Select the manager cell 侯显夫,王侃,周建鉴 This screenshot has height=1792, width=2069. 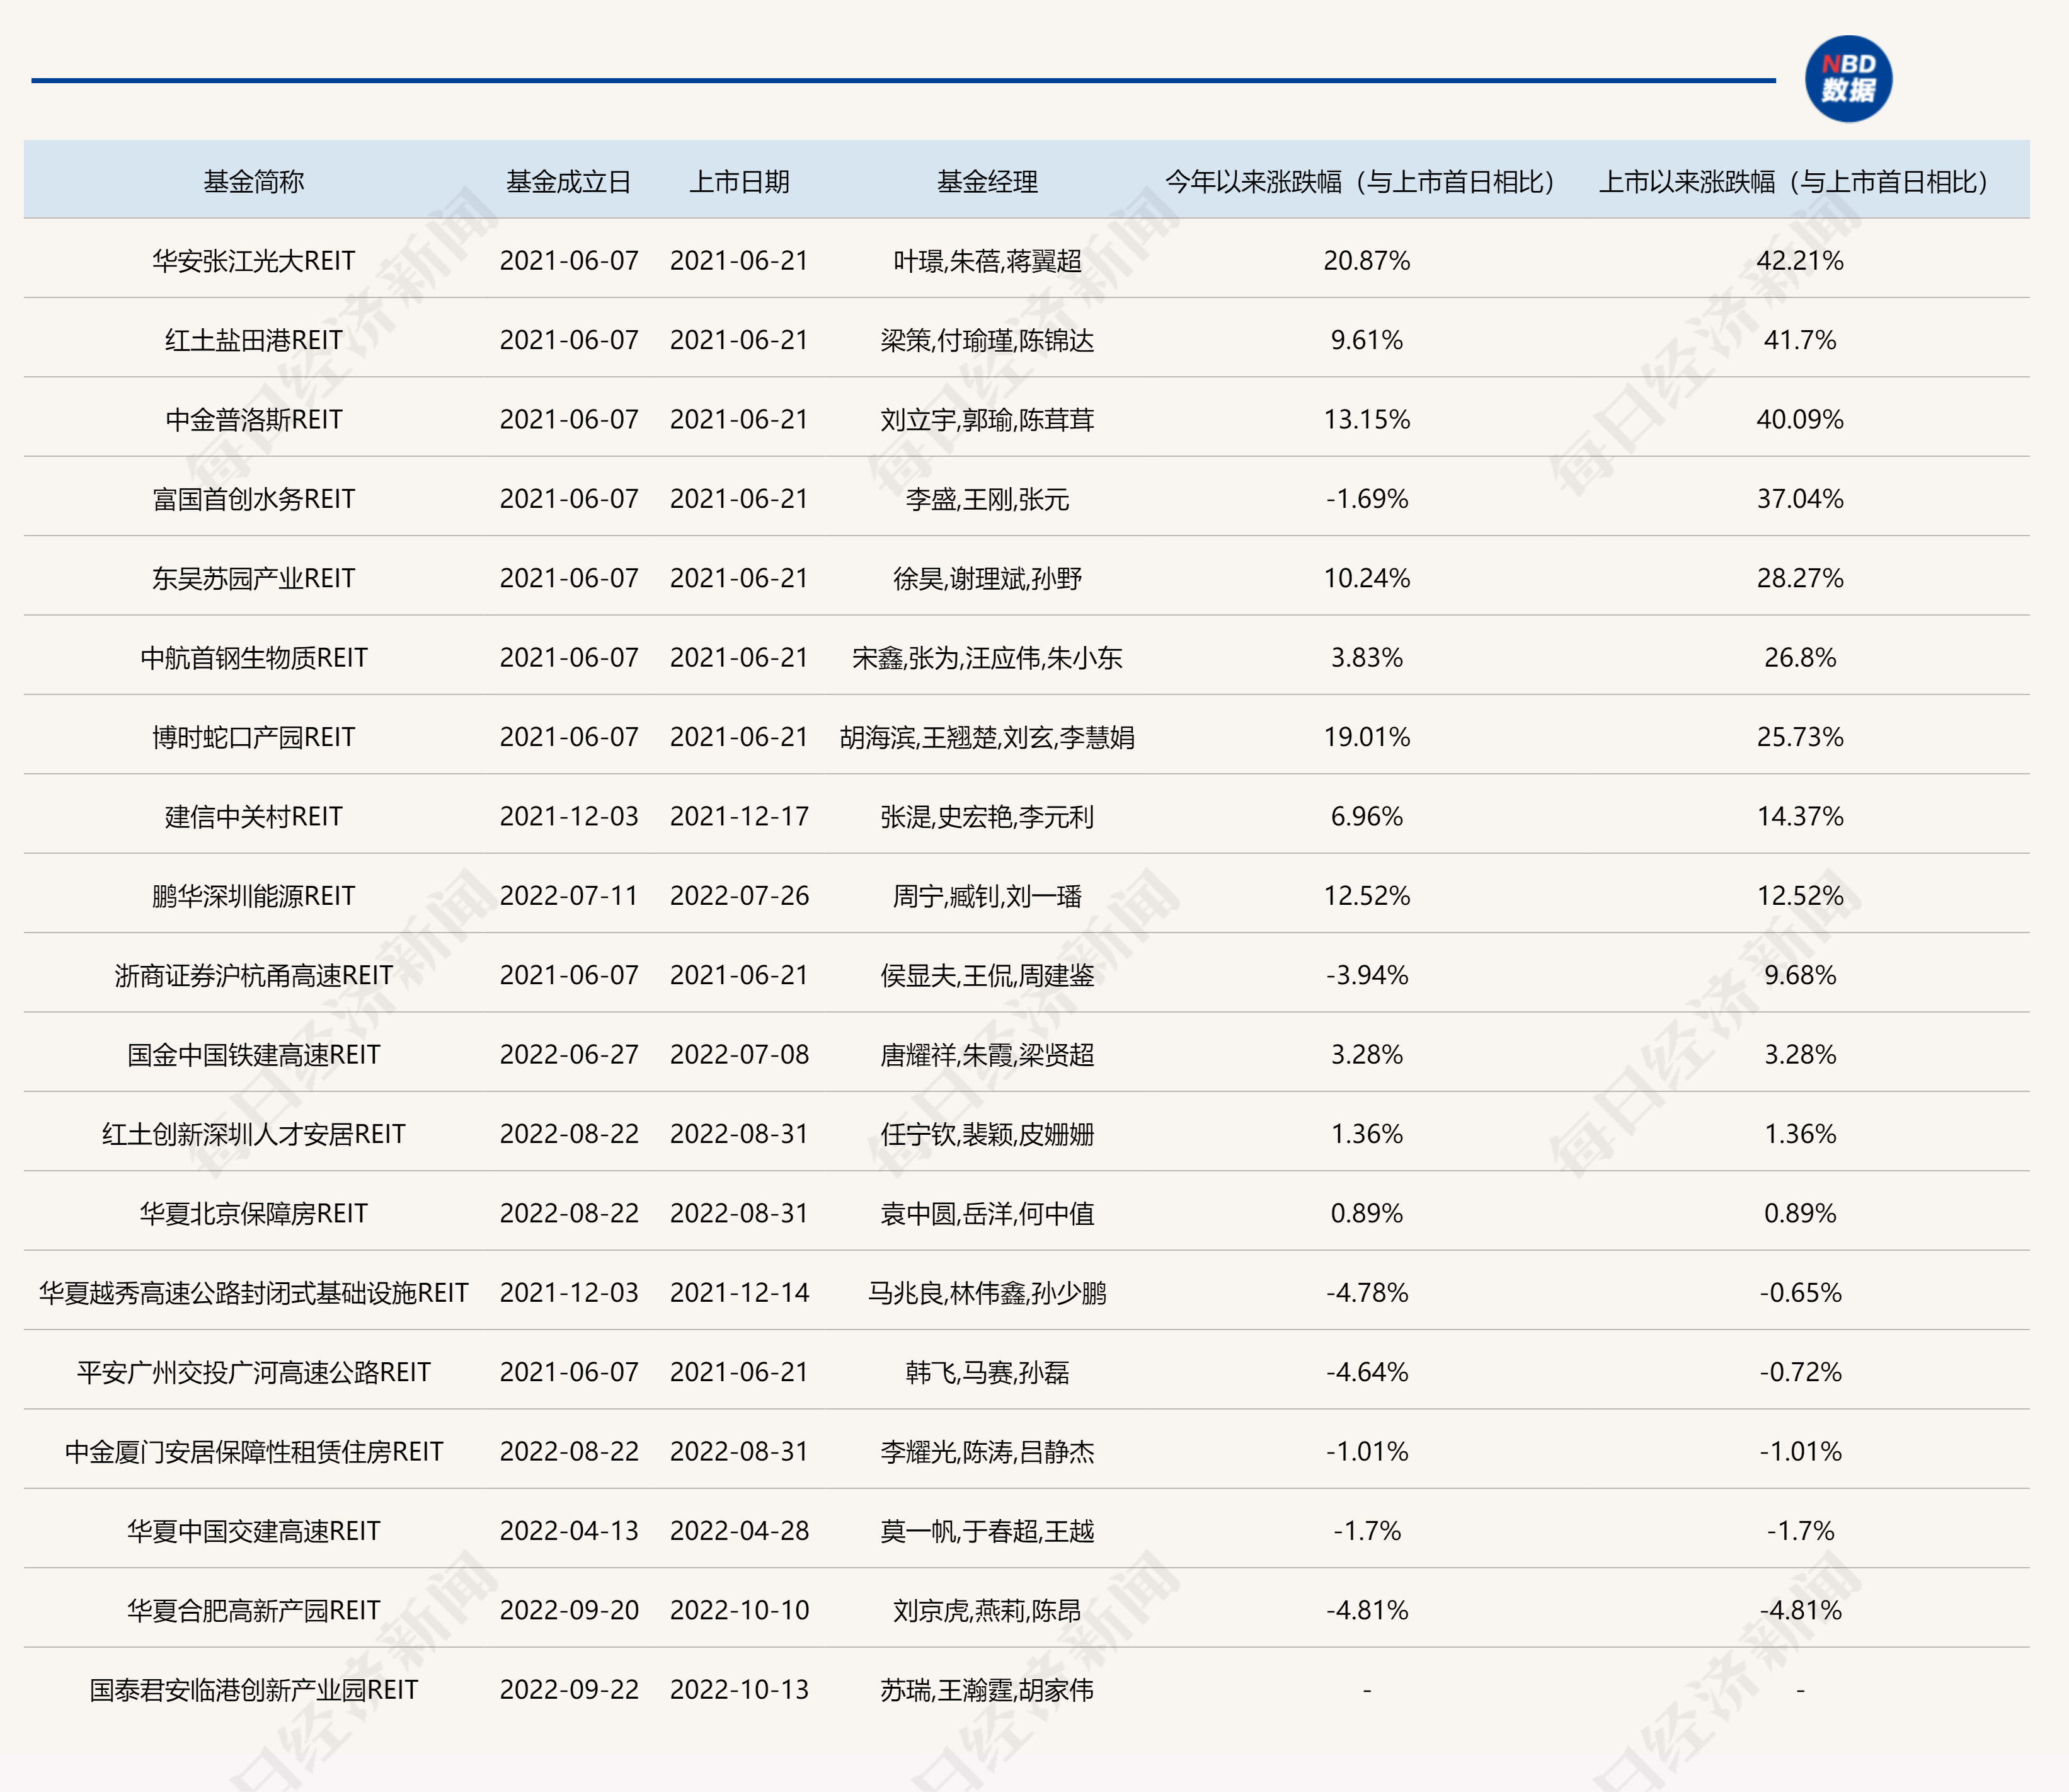tap(987, 975)
